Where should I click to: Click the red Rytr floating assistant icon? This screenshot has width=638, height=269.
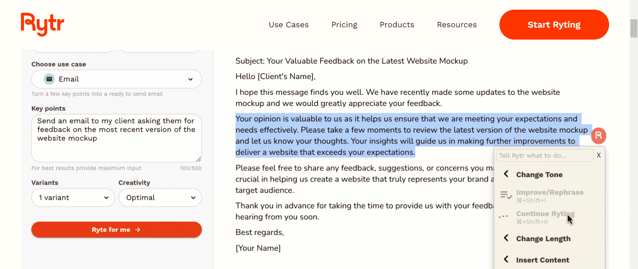598,136
